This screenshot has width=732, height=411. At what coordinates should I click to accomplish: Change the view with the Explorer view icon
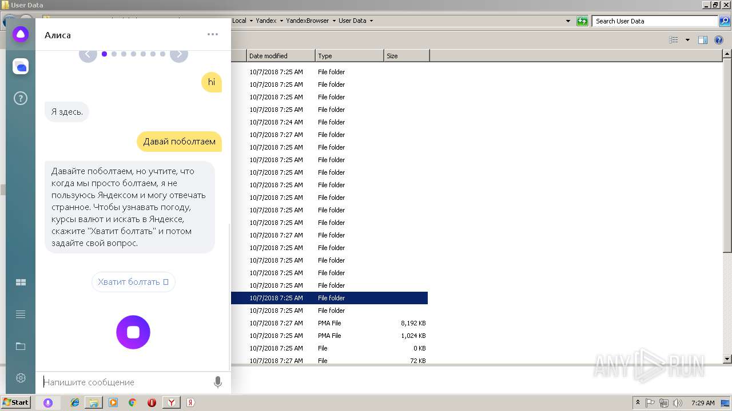[x=674, y=40]
